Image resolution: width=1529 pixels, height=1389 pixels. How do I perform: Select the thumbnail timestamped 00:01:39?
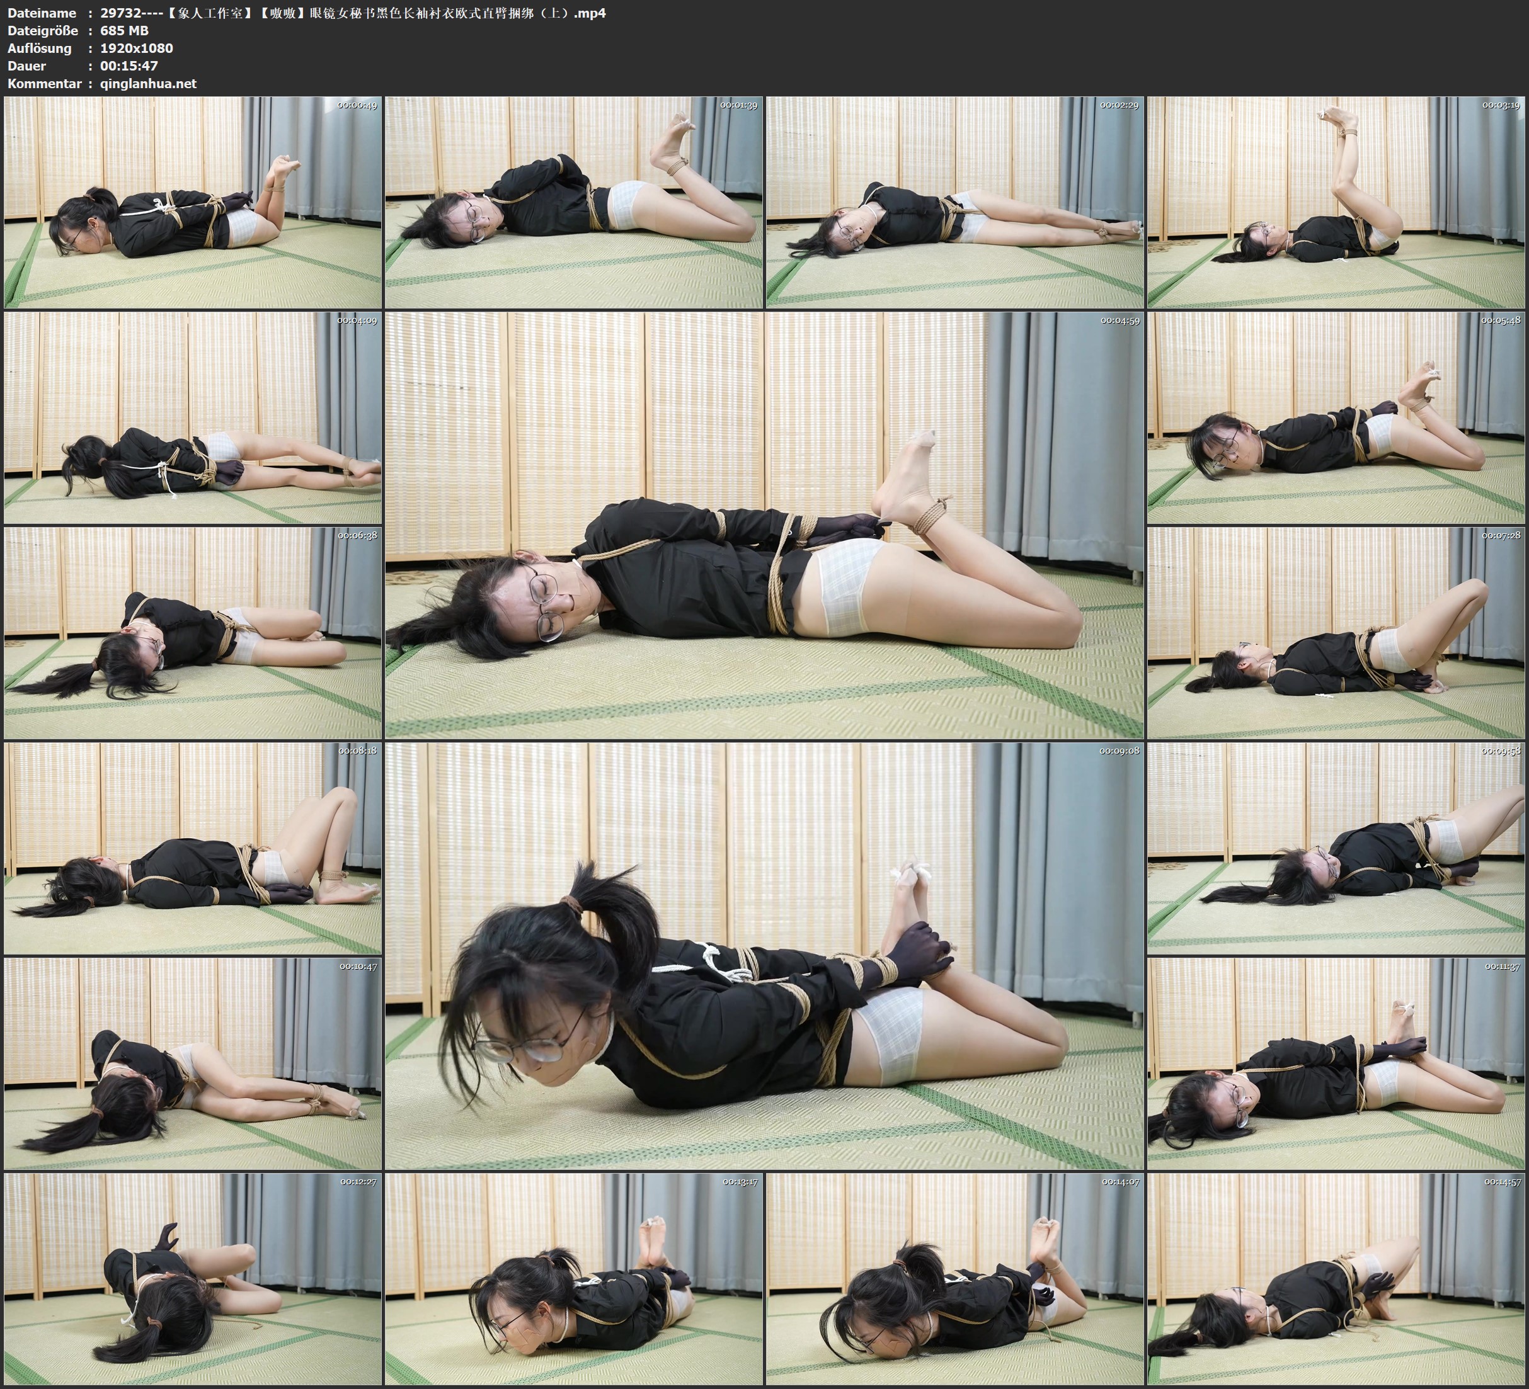(x=574, y=201)
